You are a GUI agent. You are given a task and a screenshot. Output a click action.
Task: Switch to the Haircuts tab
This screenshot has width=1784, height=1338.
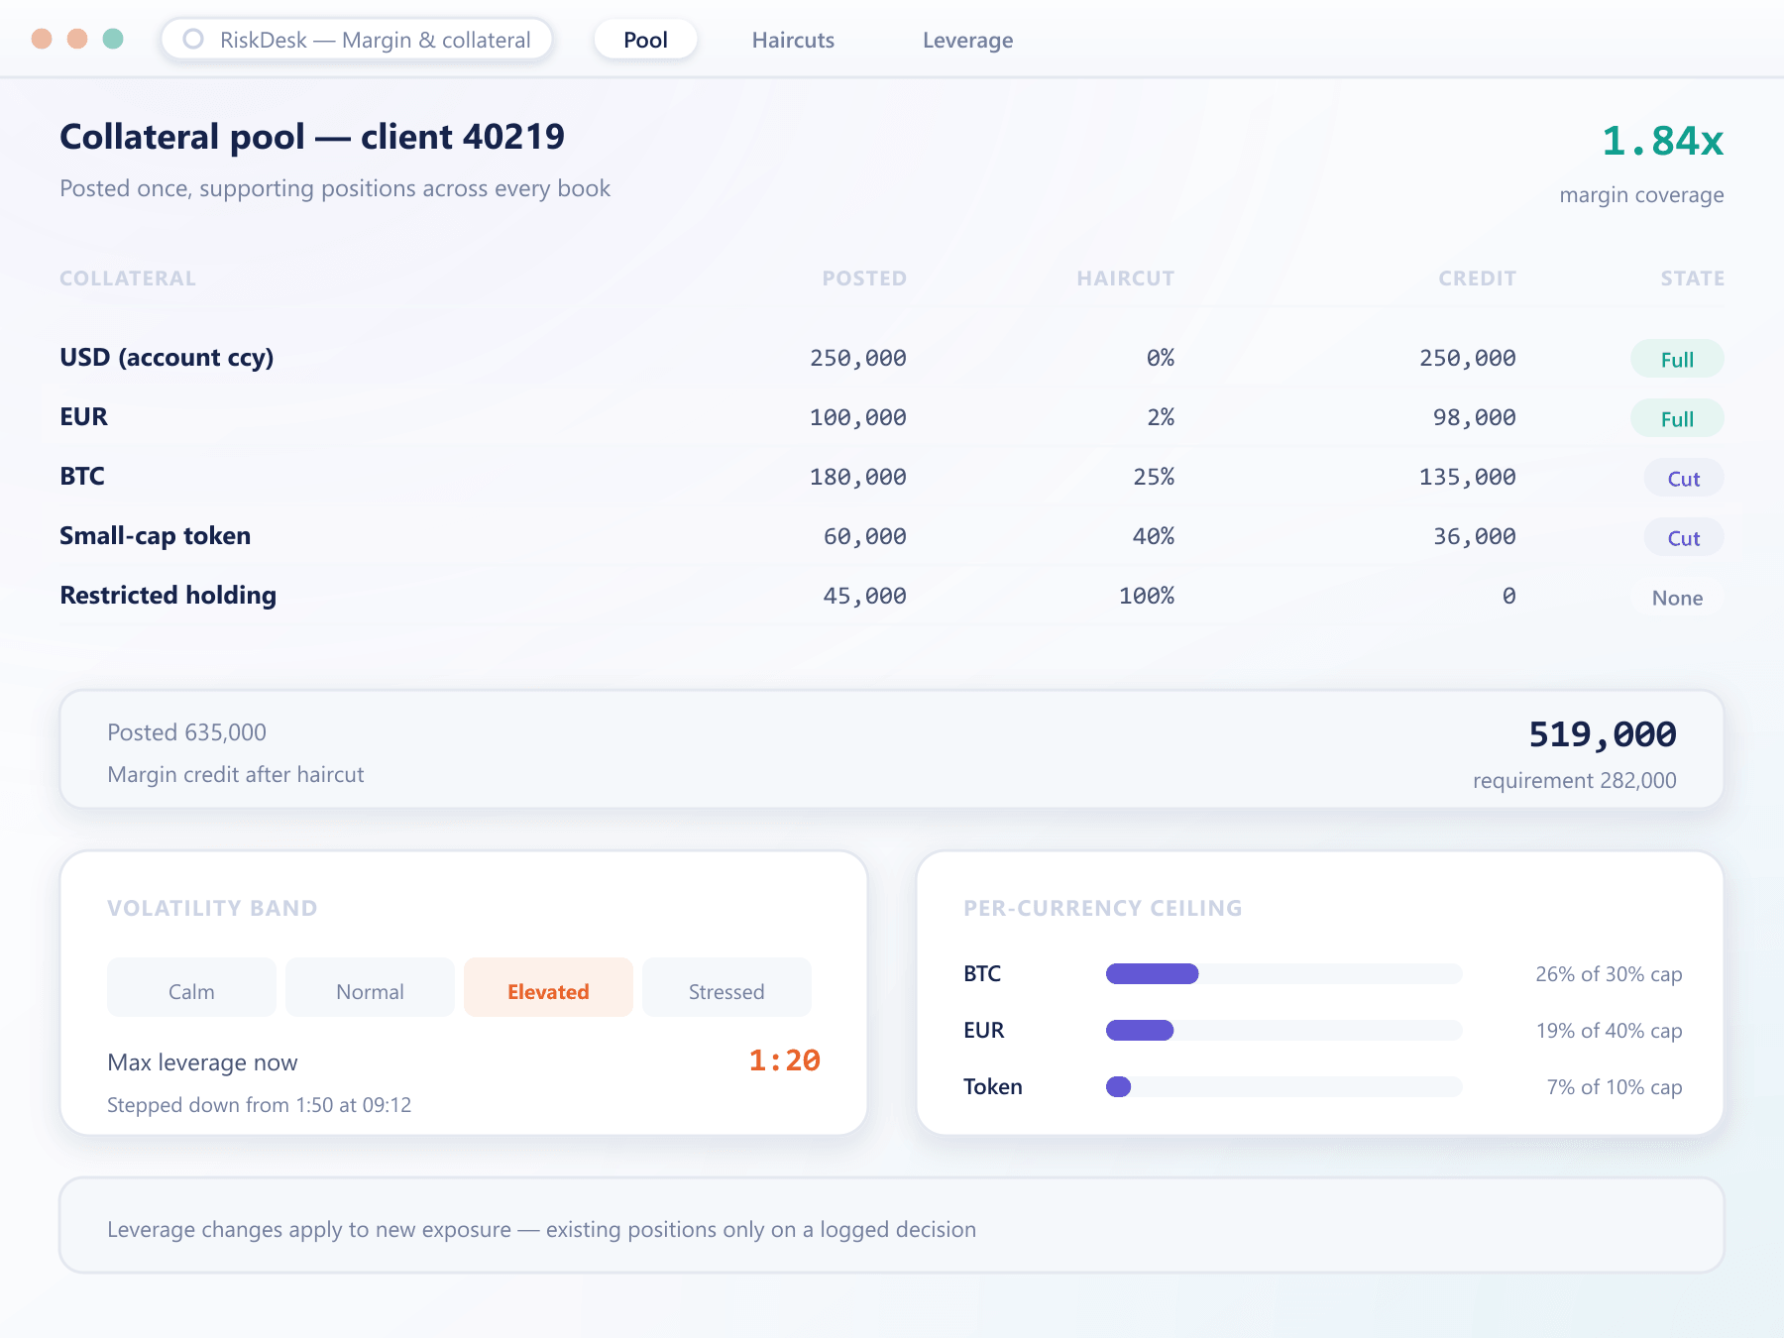[x=793, y=40]
